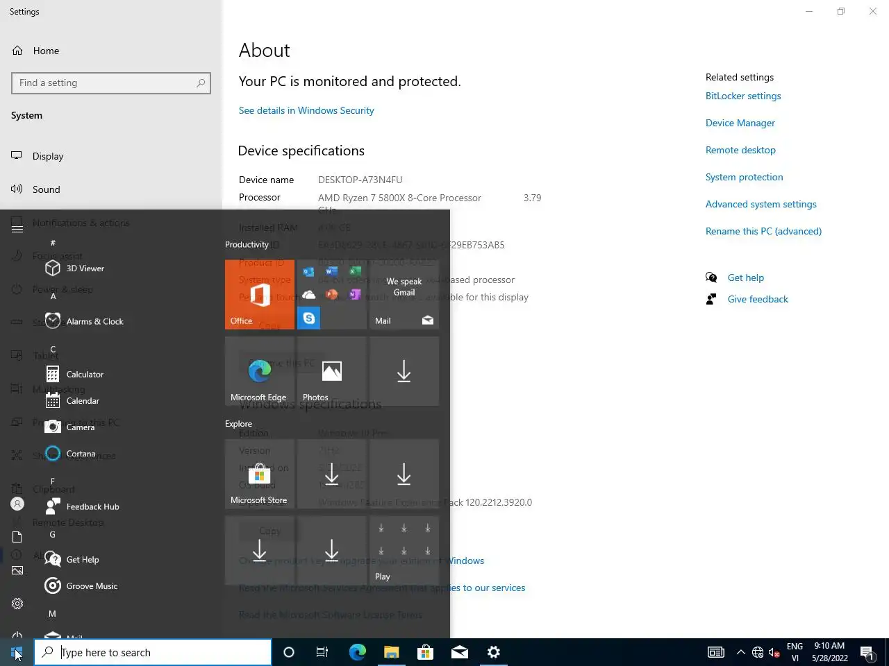The image size is (889, 666).
Task: Open Documents from the Start rail
Action: (x=17, y=537)
